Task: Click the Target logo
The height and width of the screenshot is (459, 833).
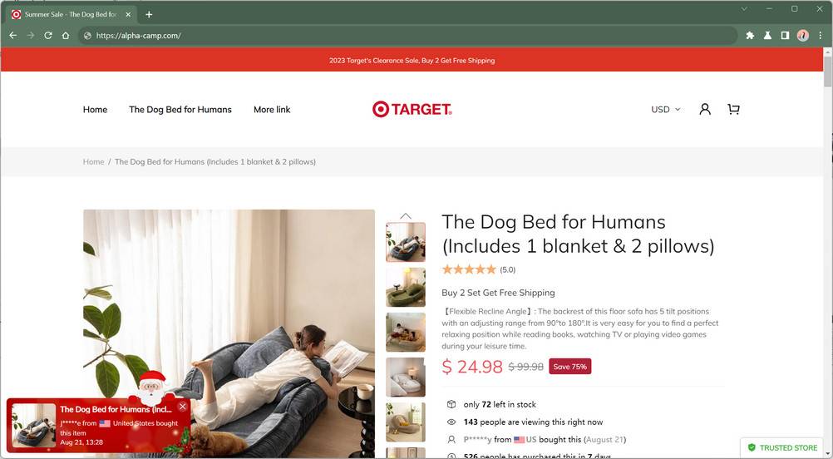Action: (412, 110)
